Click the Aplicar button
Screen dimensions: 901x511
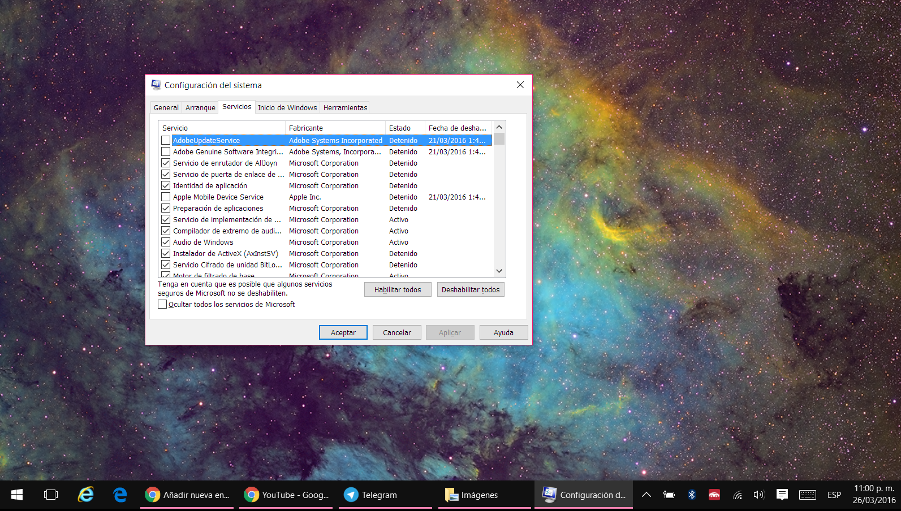(x=450, y=332)
